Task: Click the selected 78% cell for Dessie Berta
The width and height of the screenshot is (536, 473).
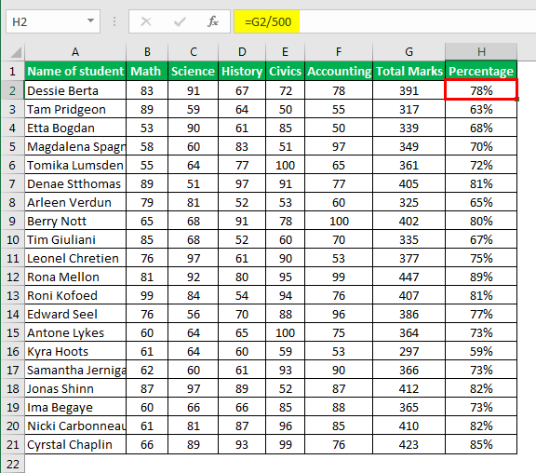Action: click(x=481, y=90)
